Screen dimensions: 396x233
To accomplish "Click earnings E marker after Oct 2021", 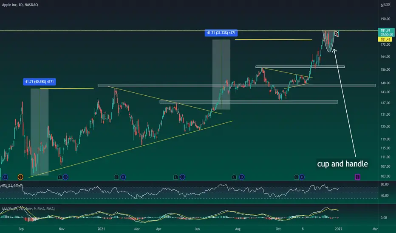I will point(296,177).
